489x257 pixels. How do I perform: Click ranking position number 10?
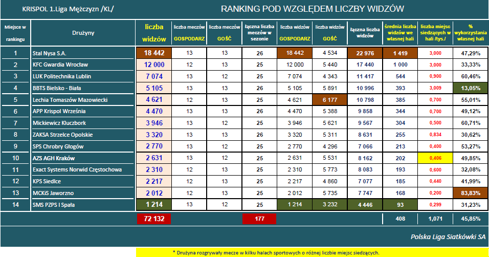(x=15, y=158)
